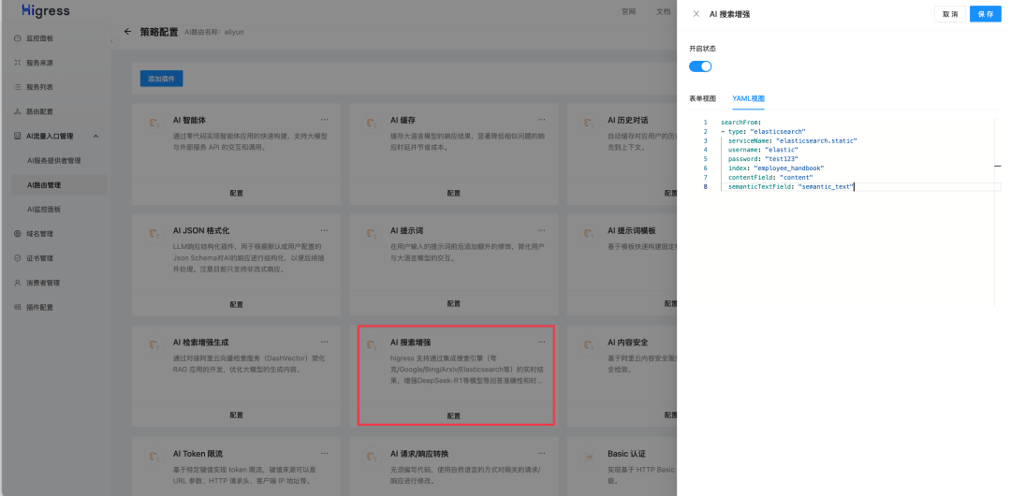The height and width of the screenshot is (496, 1011).
Task: Click the AI 智能体 plugin icon
Action: pyautogui.click(x=154, y=124)
